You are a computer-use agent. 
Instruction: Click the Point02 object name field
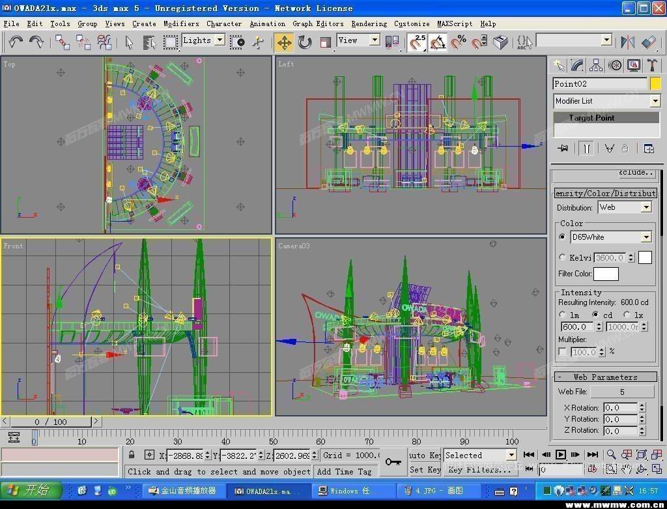click(x=600, y=83)
